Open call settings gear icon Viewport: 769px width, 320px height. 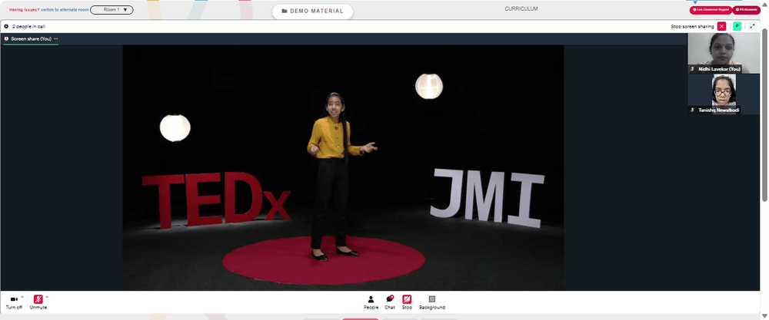point(6,26)
